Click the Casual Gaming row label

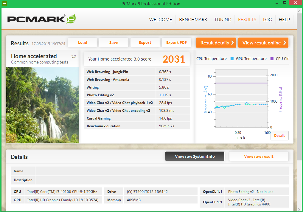pos(99,118)
